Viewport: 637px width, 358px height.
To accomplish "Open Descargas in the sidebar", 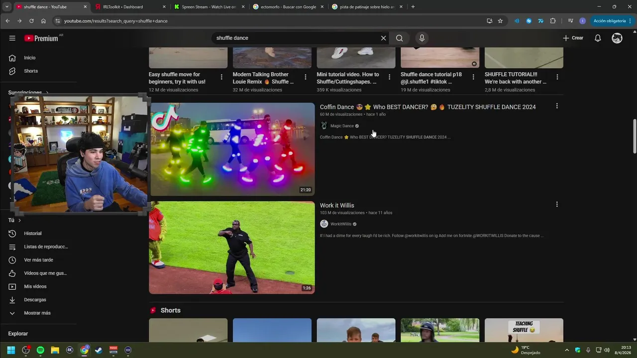I will coord(39,300).
